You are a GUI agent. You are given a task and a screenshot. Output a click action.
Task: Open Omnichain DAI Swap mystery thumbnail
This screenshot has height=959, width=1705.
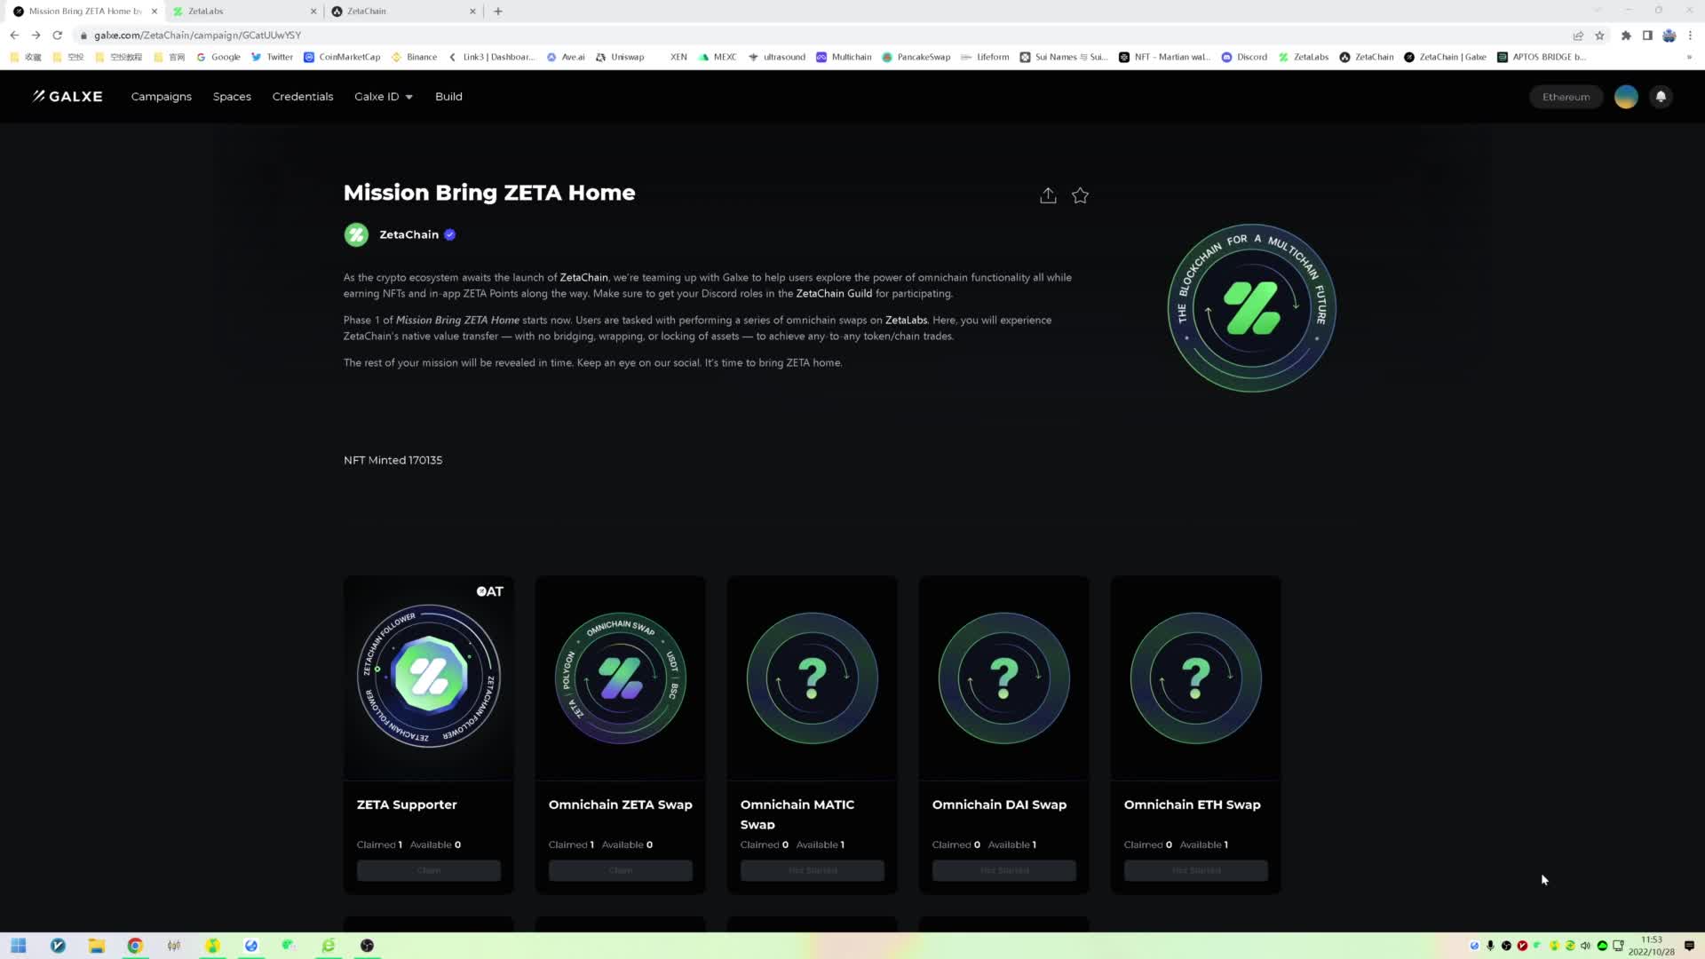(1004, 678)
